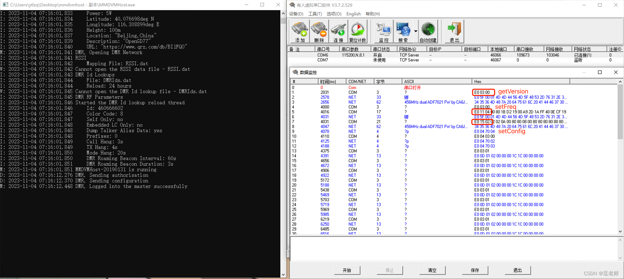The image size is (624, 279).
Task: Click the 添加 (add port) toolbar icon
Action: 300,31
